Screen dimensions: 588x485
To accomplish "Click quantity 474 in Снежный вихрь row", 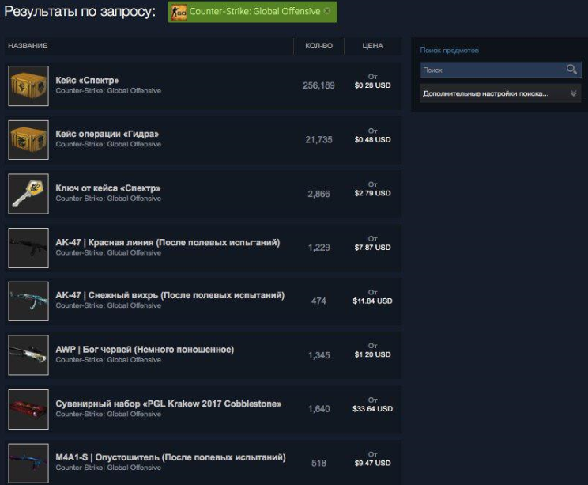I will click(x=318, y=301).
